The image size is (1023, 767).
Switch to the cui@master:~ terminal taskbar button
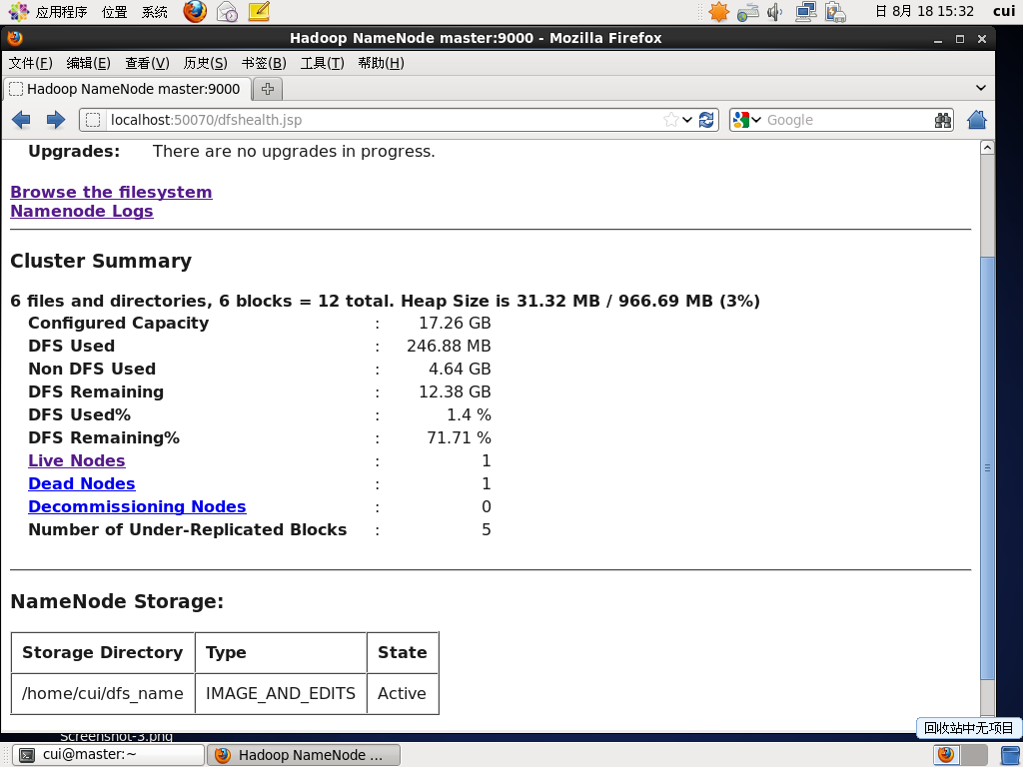(x=108, y=755)
